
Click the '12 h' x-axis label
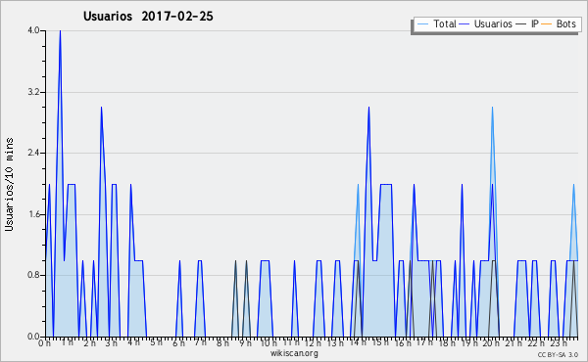coord(314,343)
